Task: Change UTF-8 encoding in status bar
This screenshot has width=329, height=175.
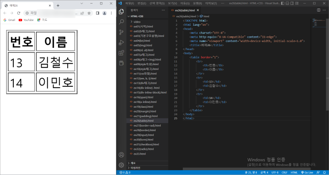Action: pos(275,172)
